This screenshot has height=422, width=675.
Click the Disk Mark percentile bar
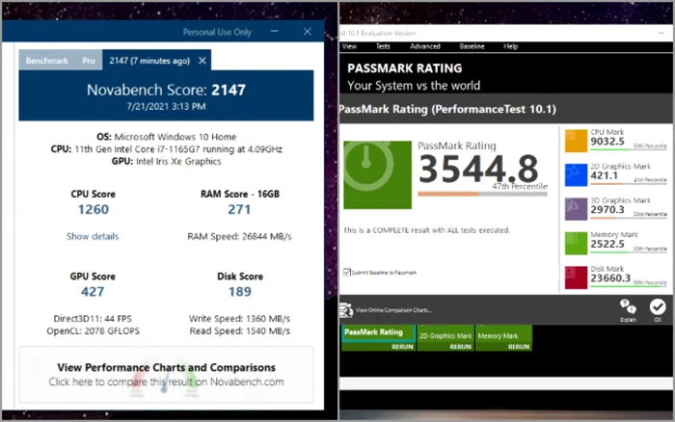click(629, 286)
